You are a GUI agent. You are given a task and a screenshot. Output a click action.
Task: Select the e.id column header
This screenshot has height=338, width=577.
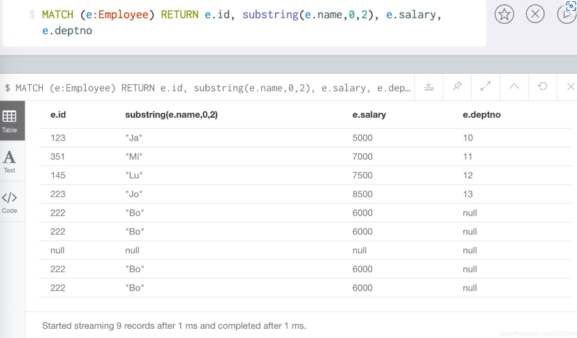[58, 115]
